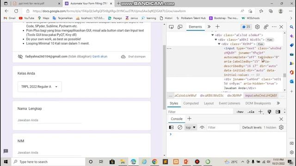This screenshot has height=166, width=296.
Task: Open the Default levels dropdown
Action: [x=252, y=127]
